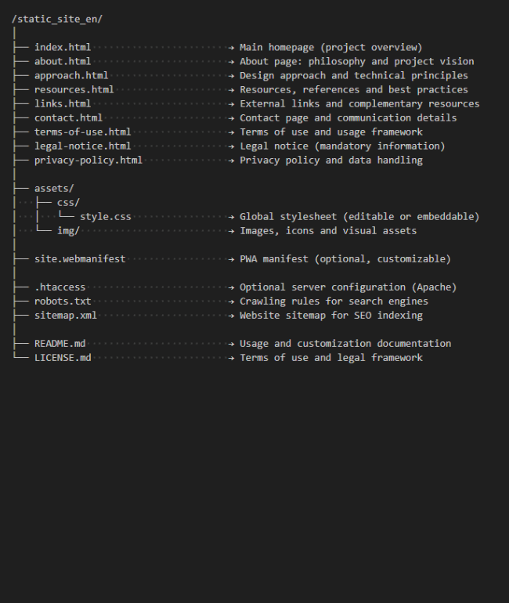509x603 pixels.
Task: Select the style.css file name
Action: (x=106, y=216)
